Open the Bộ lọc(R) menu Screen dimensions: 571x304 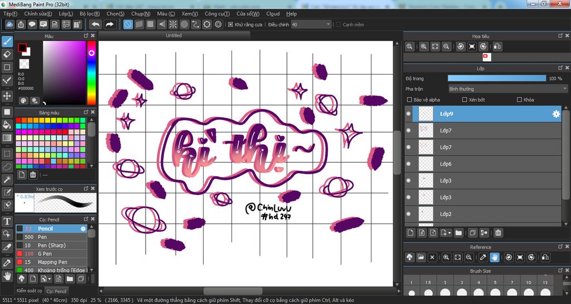pos(90,14)
